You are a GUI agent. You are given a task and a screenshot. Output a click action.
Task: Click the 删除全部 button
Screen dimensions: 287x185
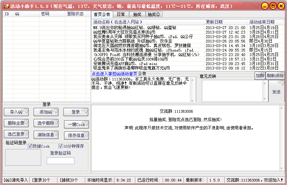click(16, 123)
